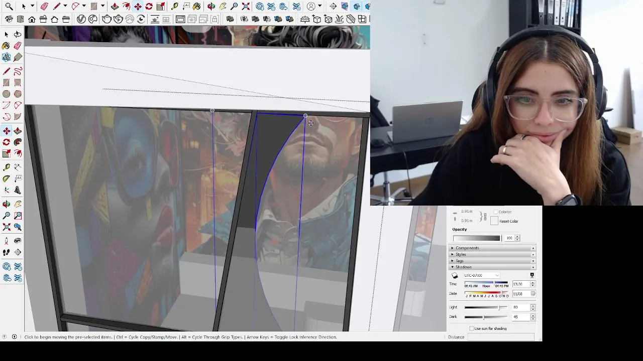Open the UTC-07:00 time zone dropdown
The width and height of the screenshot is (643, 361).
point(482,275)
